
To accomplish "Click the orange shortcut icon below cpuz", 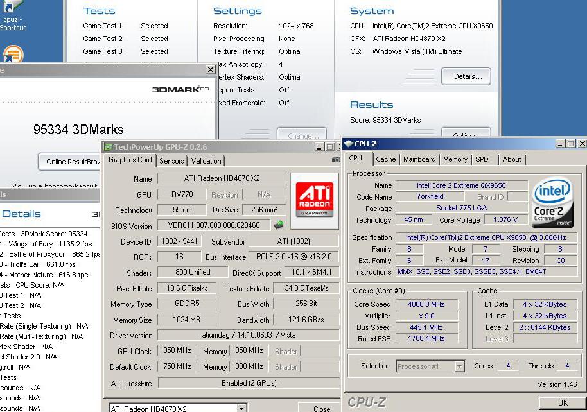I will pyautogui.click(x=12, y=55).
